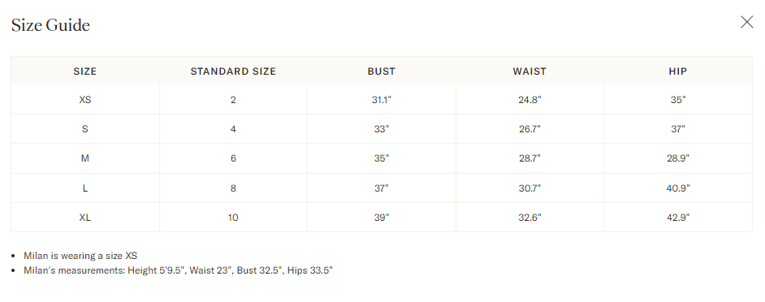Click Milan's measurements bullet text

pos(178,270)
